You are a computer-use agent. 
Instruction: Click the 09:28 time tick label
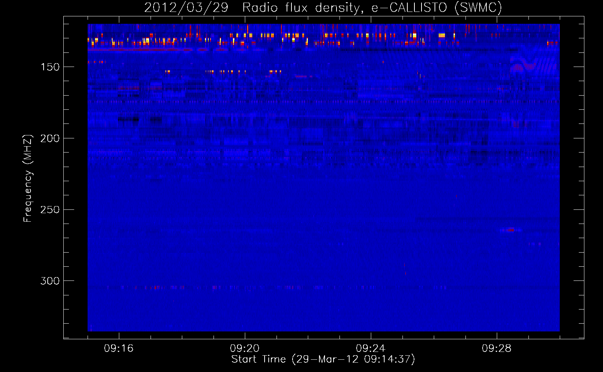pos(497,348)
